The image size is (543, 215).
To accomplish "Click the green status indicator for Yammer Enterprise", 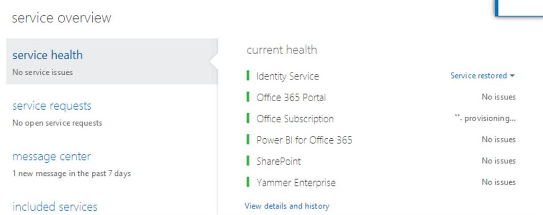I will [248, 182].
